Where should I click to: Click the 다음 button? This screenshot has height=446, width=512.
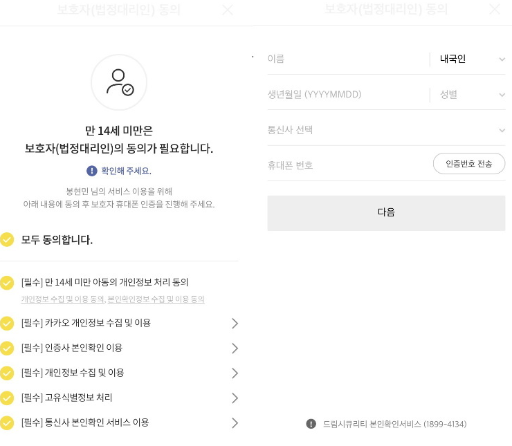[386, 213]
